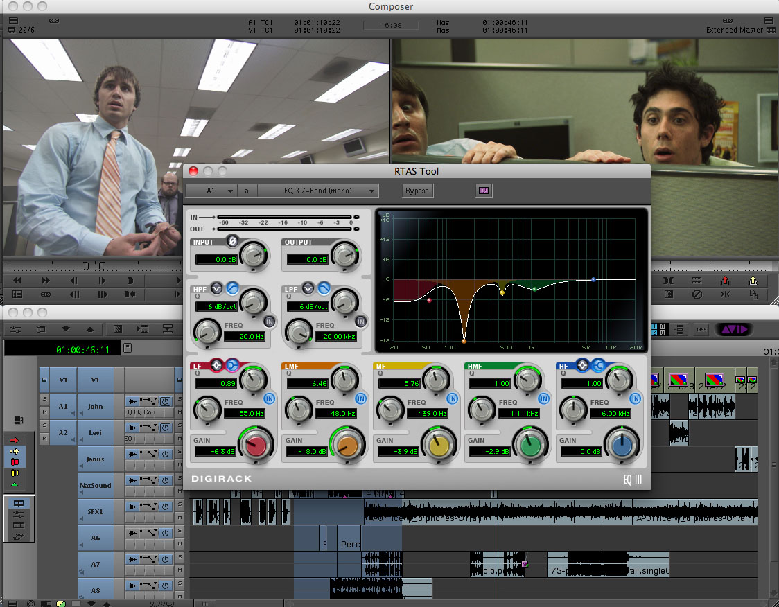Solo the A1 track
Viewport: 779px width, 607px height.
(44, 400)
